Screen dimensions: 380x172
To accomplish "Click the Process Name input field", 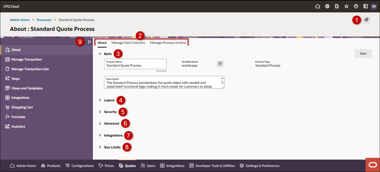I will tap(135, 66).
